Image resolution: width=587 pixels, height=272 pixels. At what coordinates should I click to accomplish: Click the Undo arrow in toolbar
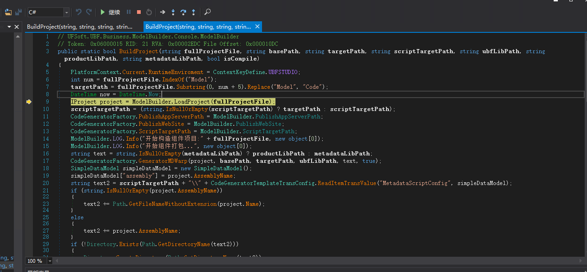pos(79,12)
